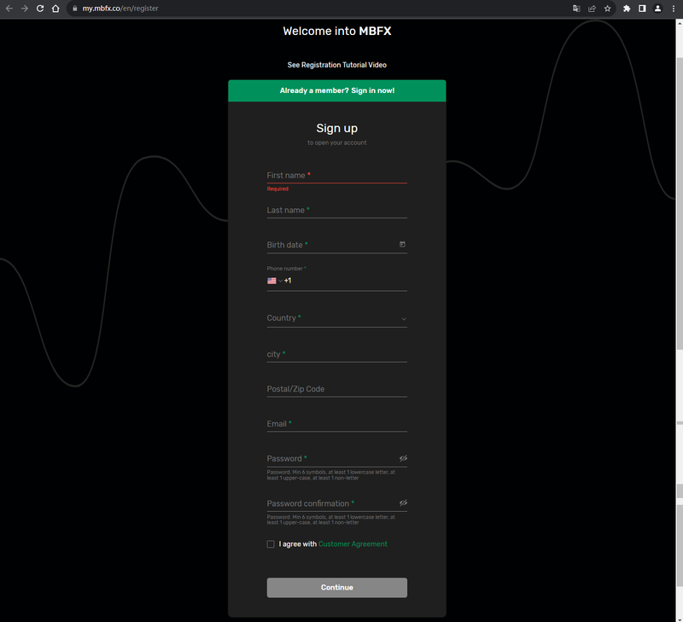Reload the page with the refresh icon
The height and width of the screenshot is (622, 683).
click(x=40, y=9)
